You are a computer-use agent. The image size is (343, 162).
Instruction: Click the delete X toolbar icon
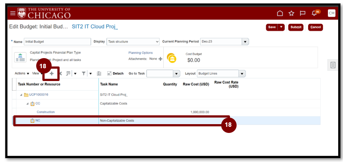pyautogui.click(x=60, y=74)
